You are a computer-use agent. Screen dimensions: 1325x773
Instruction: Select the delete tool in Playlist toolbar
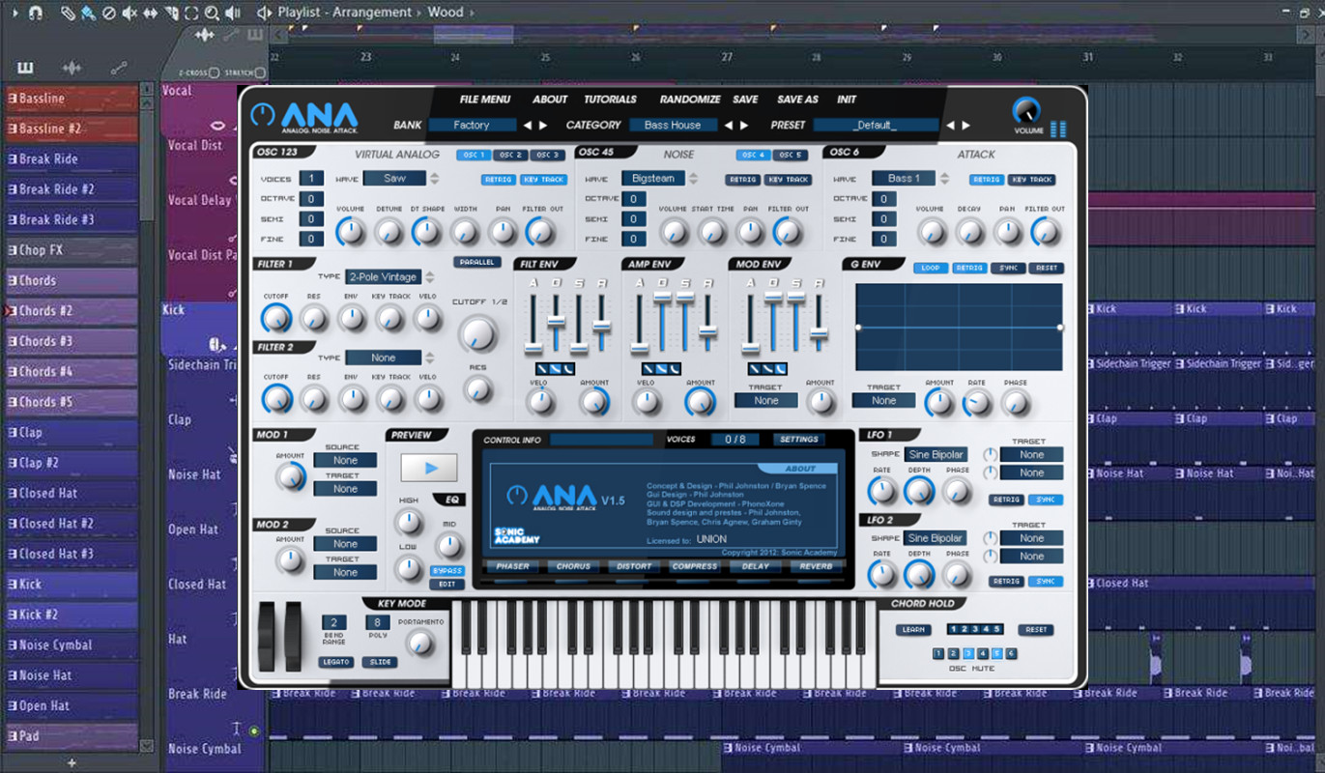(109, 13)
